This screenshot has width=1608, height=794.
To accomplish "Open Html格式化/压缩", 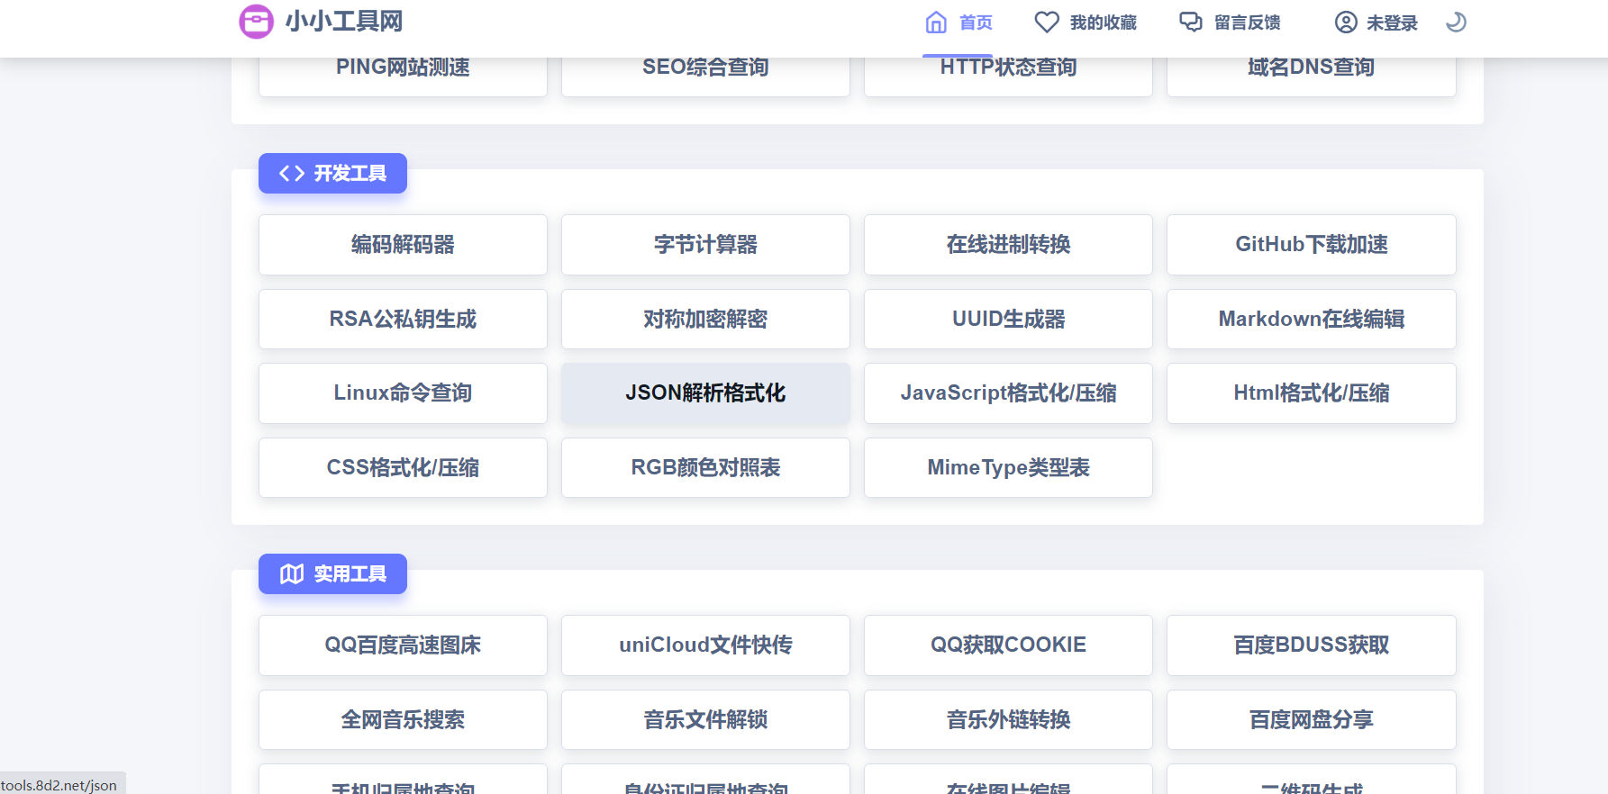I will [x=1312, y=393].
